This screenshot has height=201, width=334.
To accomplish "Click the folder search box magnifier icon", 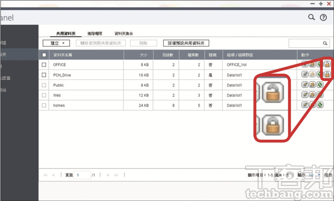I will pos(325,43).
